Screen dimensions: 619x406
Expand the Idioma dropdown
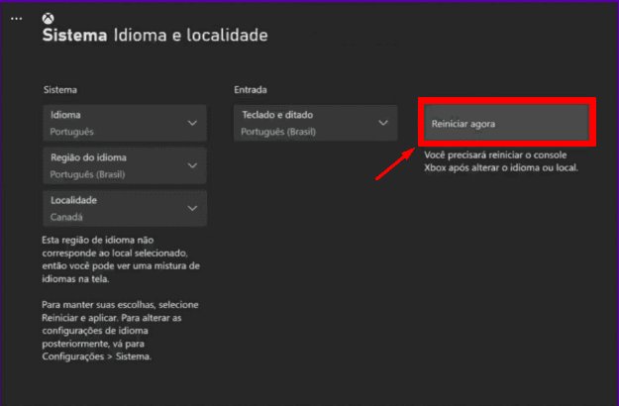tap(125, 123)
